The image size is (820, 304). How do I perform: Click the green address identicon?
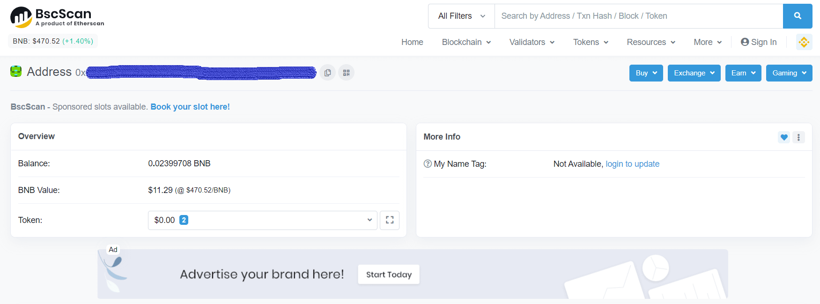click(x=16, y=71)
